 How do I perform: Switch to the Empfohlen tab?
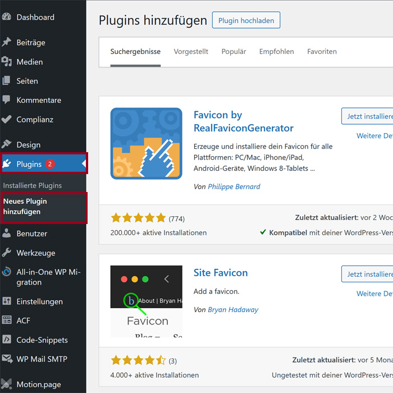click(x=276, y=52)
